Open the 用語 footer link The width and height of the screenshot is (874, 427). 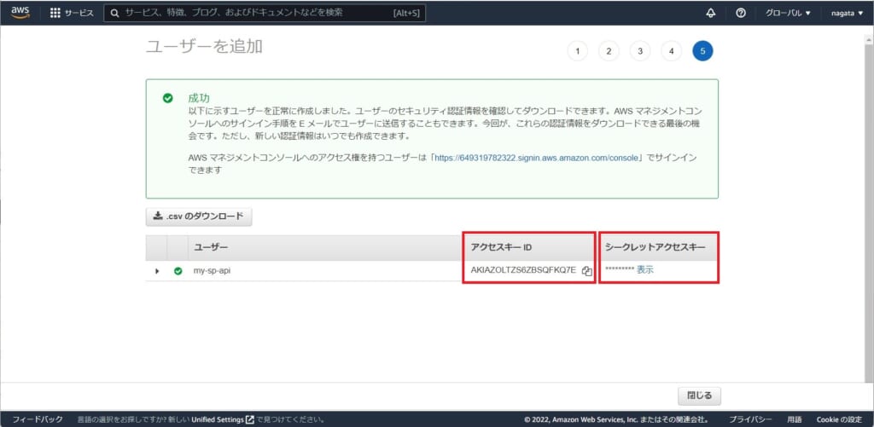(795, 419)
